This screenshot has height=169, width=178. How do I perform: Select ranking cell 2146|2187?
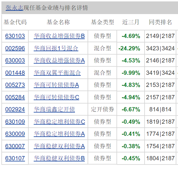coord(160,60)
